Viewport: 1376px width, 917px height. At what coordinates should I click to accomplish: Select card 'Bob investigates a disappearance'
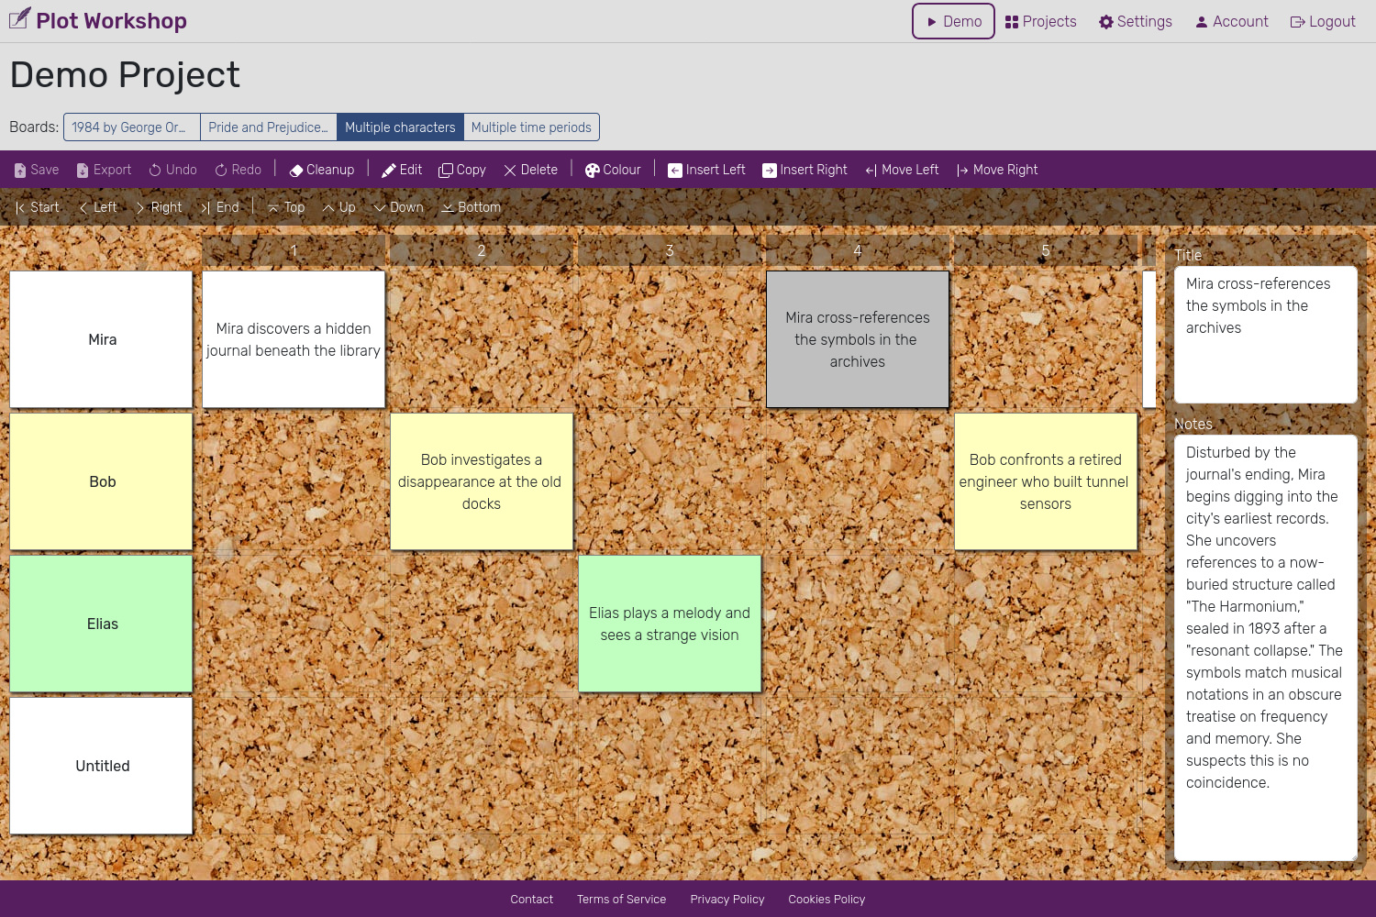pyautogui.click(x=482, y=481)
